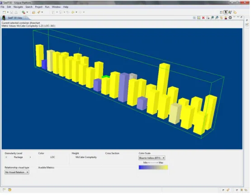
Task: Click the McCabe Complexity metric under Height
Action: click(86, 157)
